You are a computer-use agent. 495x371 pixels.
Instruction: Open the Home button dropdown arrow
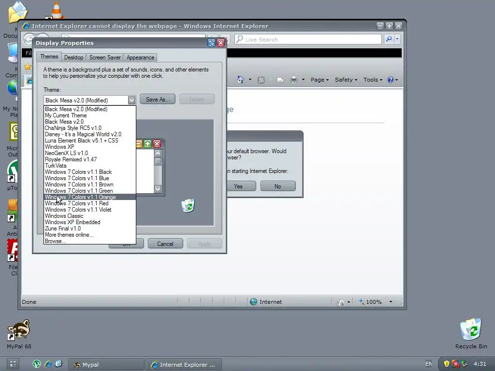pos(250,80)
